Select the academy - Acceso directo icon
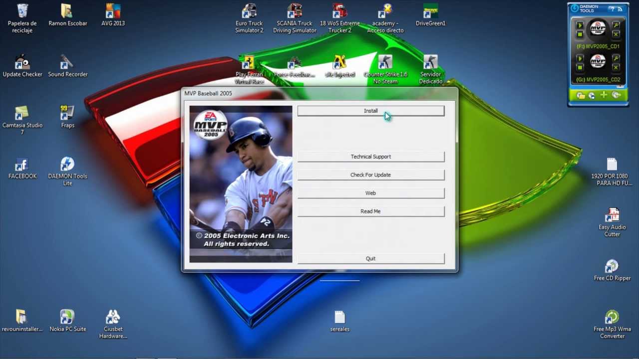 coord(385,18)
